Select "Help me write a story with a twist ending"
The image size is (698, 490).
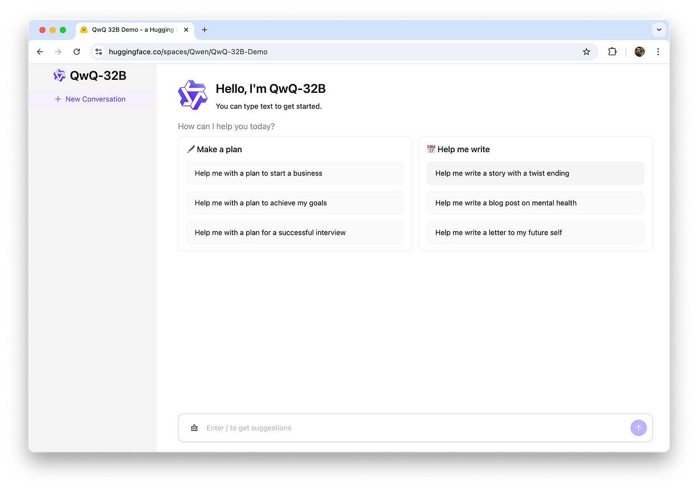click(535, 173)
